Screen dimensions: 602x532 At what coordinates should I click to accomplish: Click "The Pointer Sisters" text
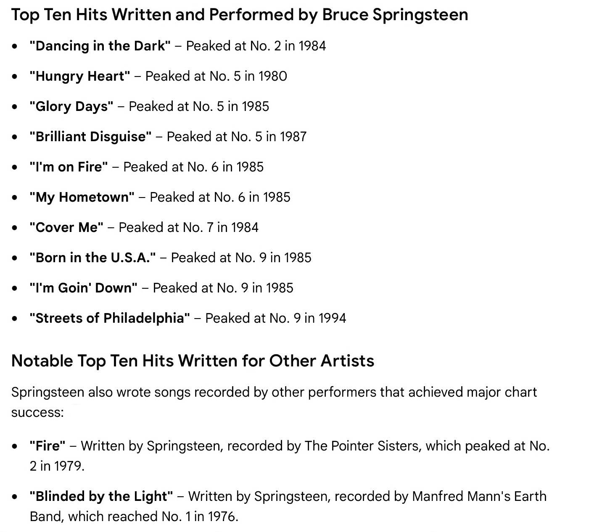(363, 446)
